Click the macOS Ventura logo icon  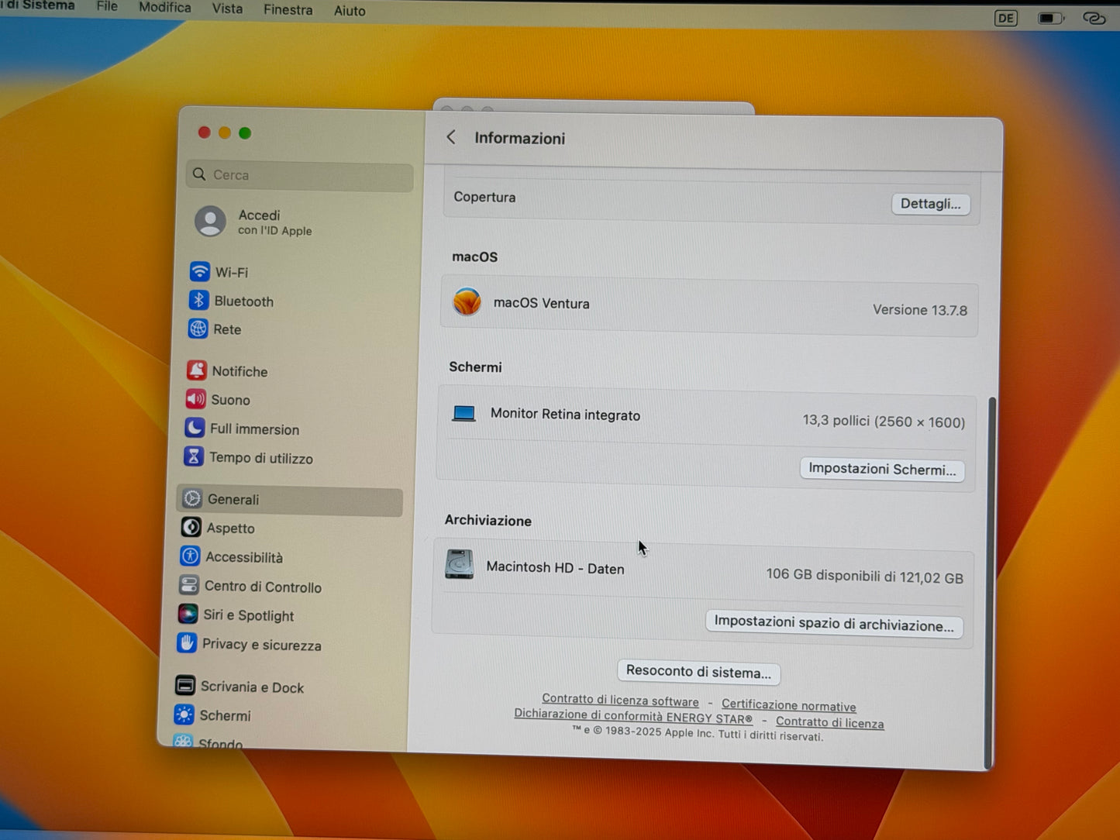467,301
